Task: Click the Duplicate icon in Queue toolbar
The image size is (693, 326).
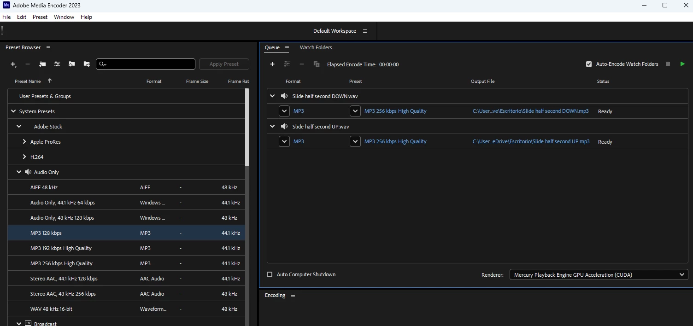Action: tap(317, 64)
